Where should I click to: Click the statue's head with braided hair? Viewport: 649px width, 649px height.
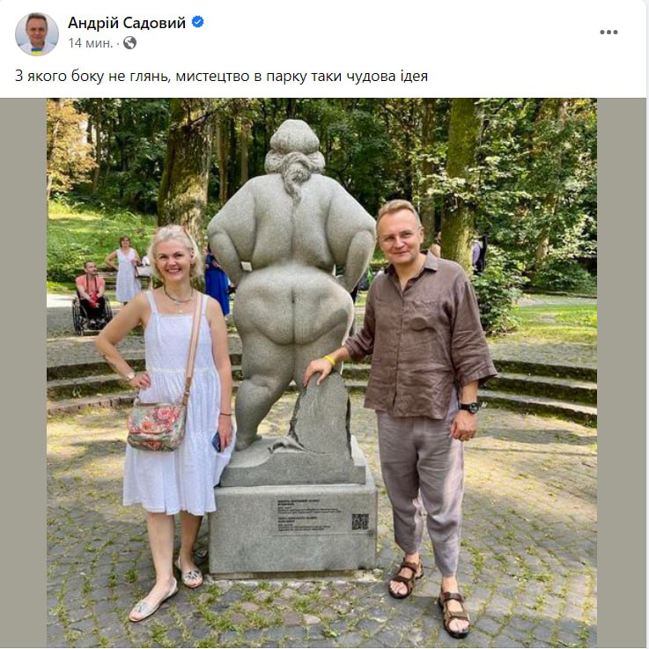click(x=294, y=151)
